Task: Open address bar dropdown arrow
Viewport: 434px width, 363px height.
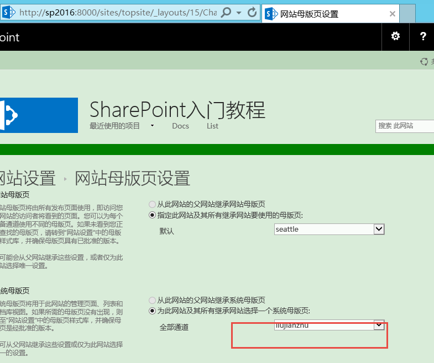Action: point(239,13)
